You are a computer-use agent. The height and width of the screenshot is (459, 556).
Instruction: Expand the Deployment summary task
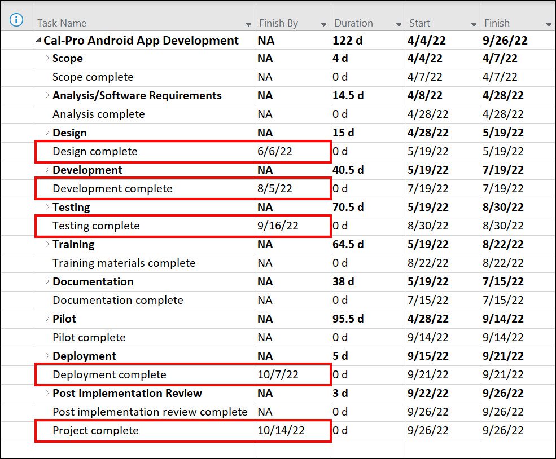click(47, 356)
